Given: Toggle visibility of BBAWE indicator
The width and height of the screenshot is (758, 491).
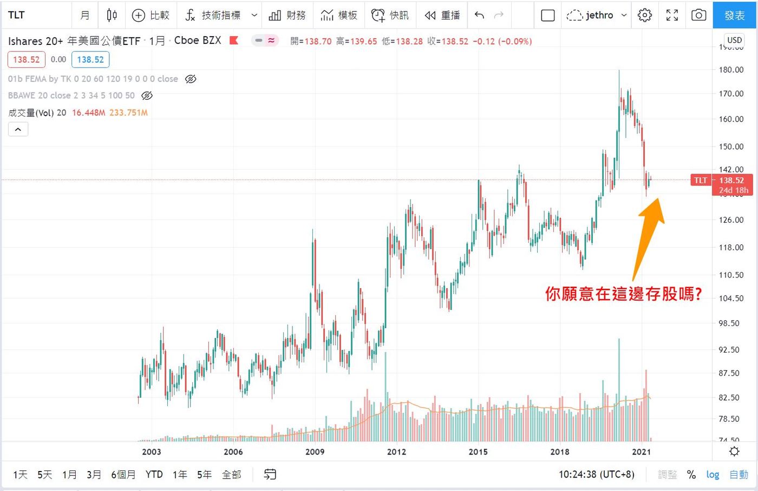Looking at the screenshot, I should tap(147, 96).
